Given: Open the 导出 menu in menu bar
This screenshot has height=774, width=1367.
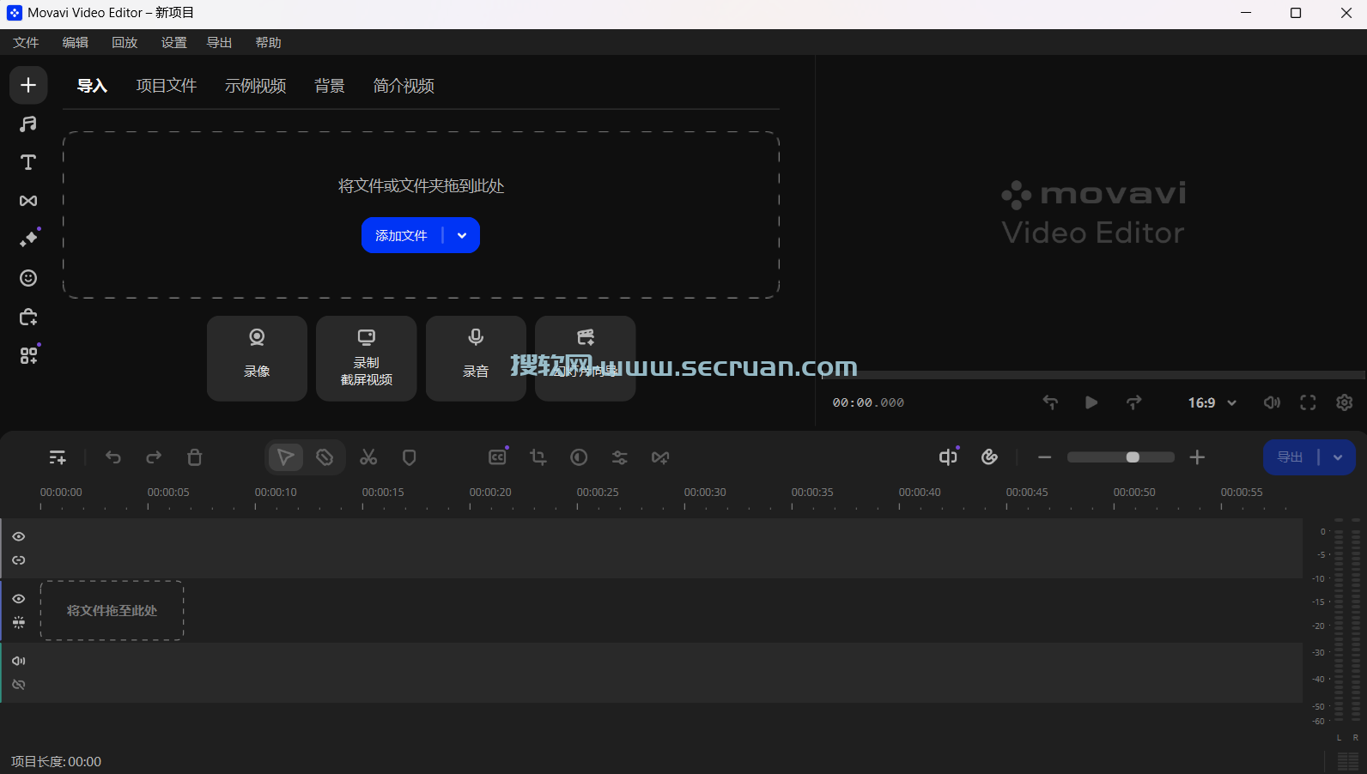Looking at the screenshot, I should coord(219,42).
